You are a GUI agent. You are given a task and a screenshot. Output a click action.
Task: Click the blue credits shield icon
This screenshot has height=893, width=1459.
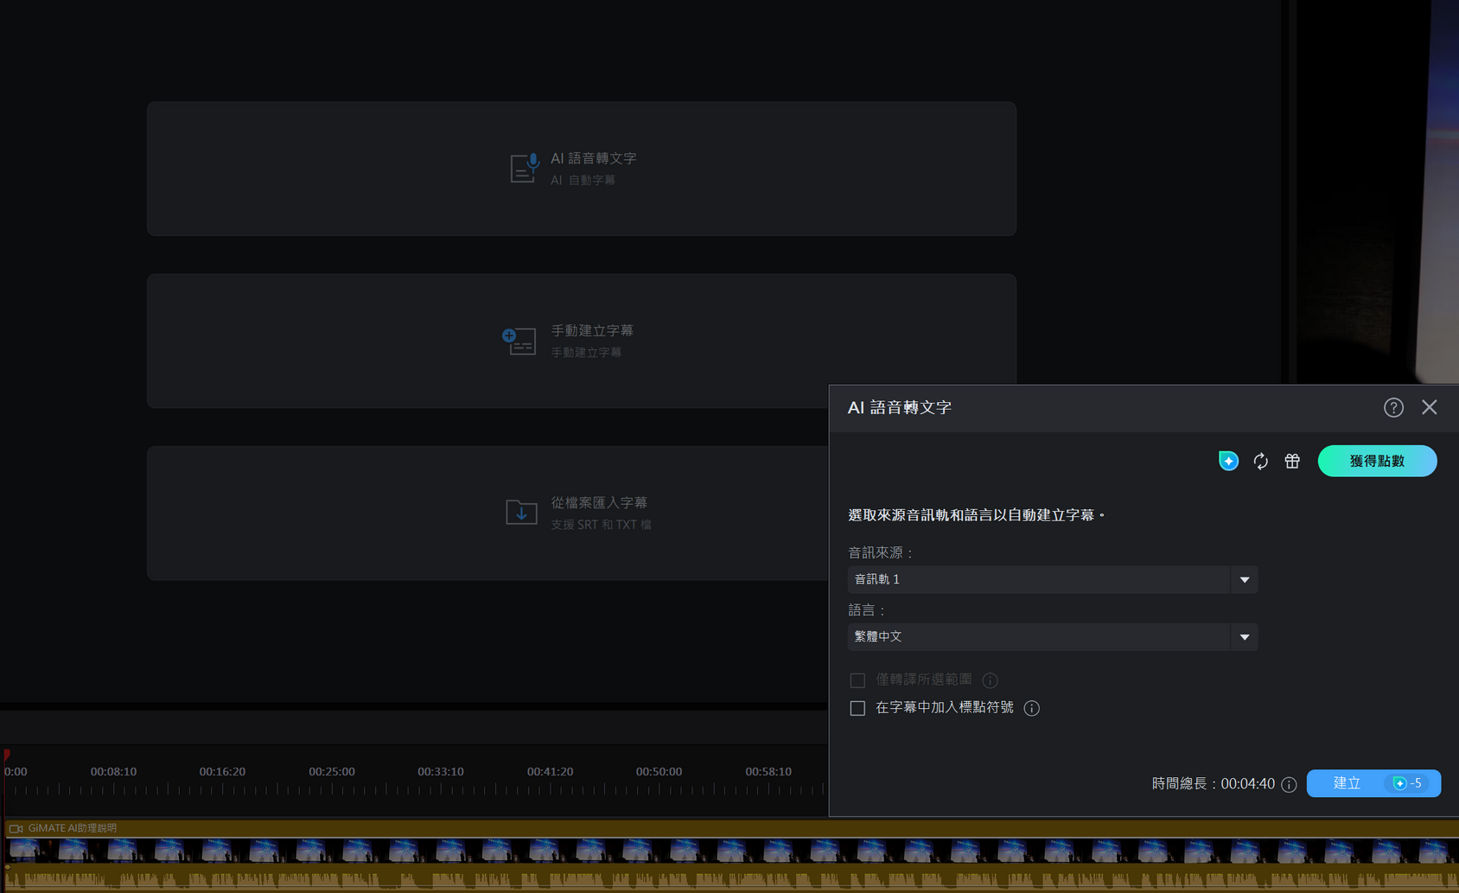pos(1228,461)
